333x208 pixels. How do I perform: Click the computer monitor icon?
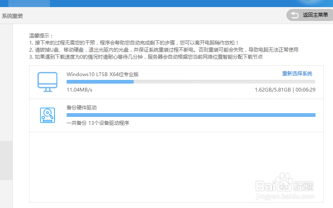[x=47, y=82]
